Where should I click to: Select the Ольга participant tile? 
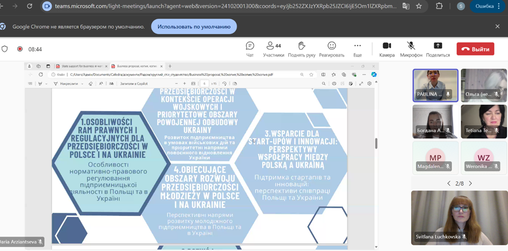pyautogui.click(x=484, y=85)
